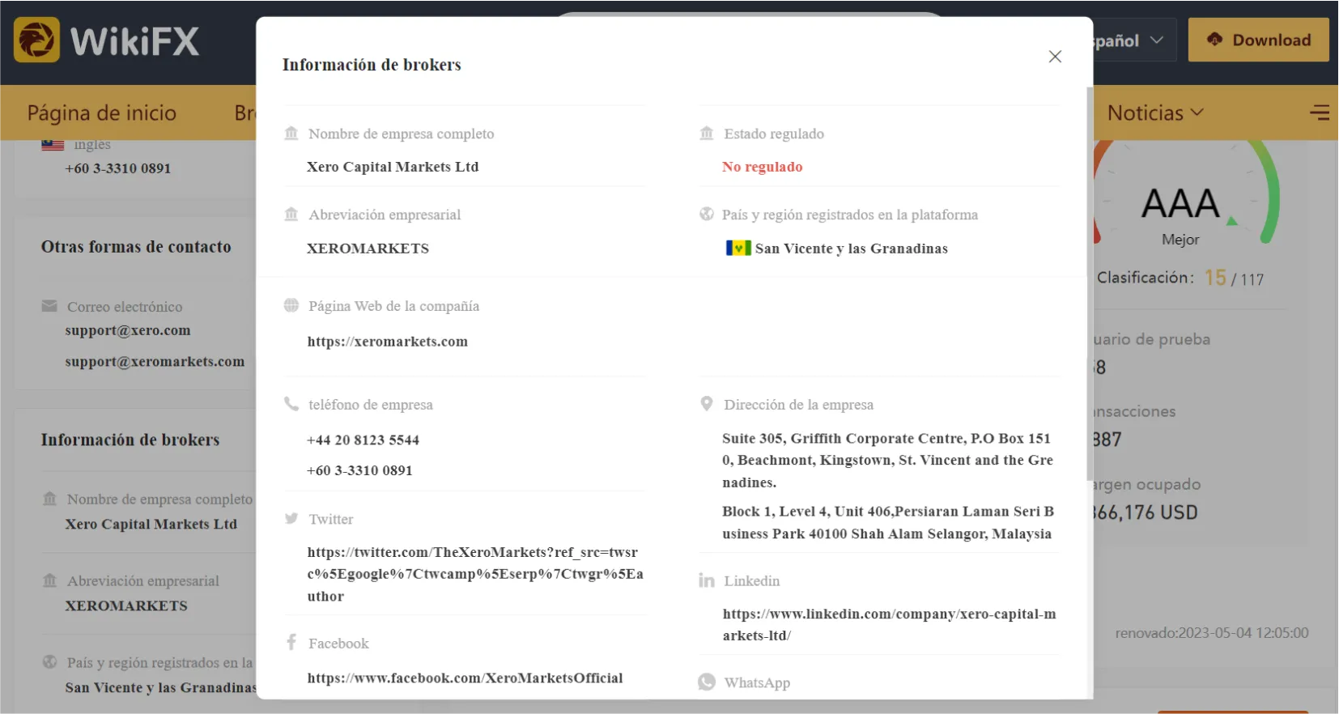
Task: Close the Información de brokers dialog
Action: 1055,57
